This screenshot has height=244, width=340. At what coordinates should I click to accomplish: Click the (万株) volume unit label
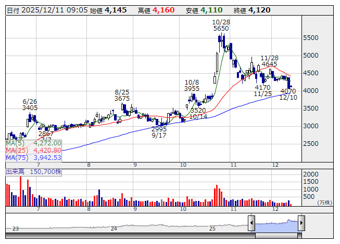click(324, 202)
